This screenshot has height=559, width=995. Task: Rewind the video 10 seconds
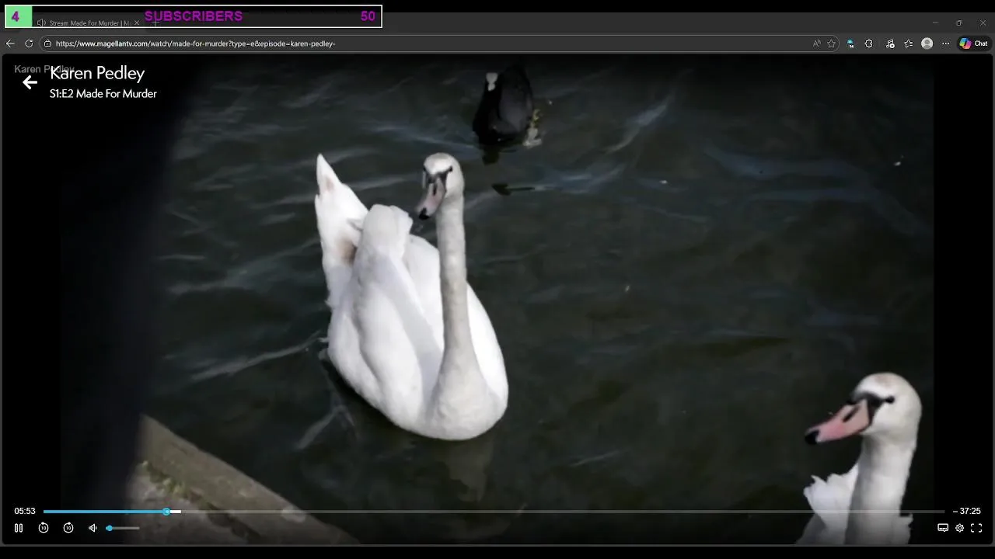pyautogui.click(x=44, y=528)
